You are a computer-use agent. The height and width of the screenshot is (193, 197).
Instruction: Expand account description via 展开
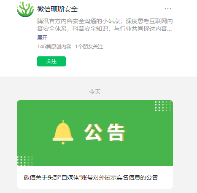(x=42, y=38)
